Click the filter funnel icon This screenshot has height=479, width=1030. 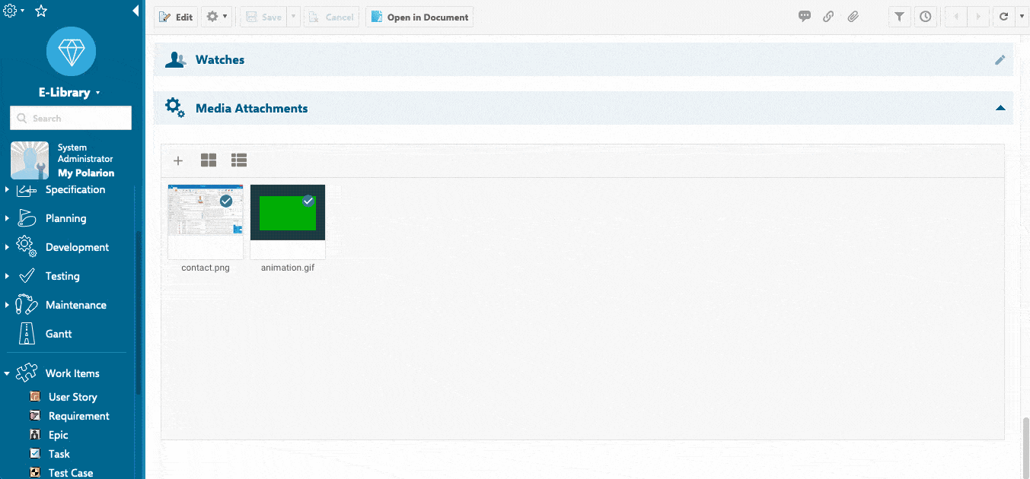point(899,17)
